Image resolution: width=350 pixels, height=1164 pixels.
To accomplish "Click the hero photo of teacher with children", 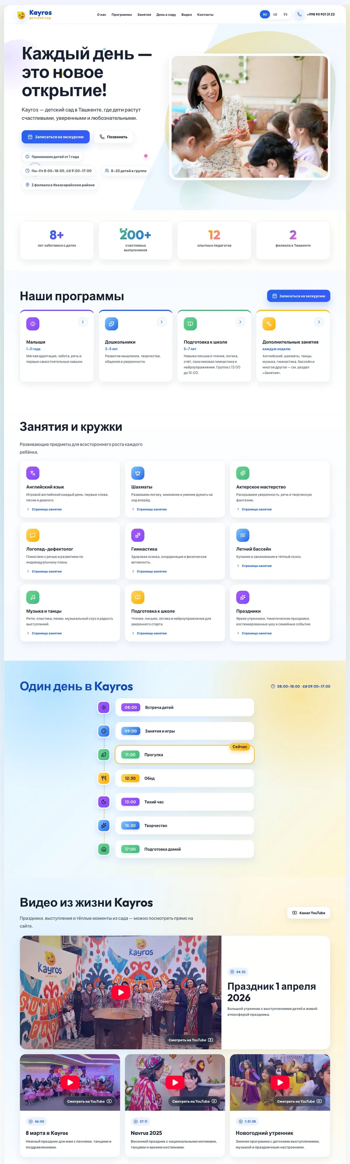I will pyautogui.click(x=249, y=117).
